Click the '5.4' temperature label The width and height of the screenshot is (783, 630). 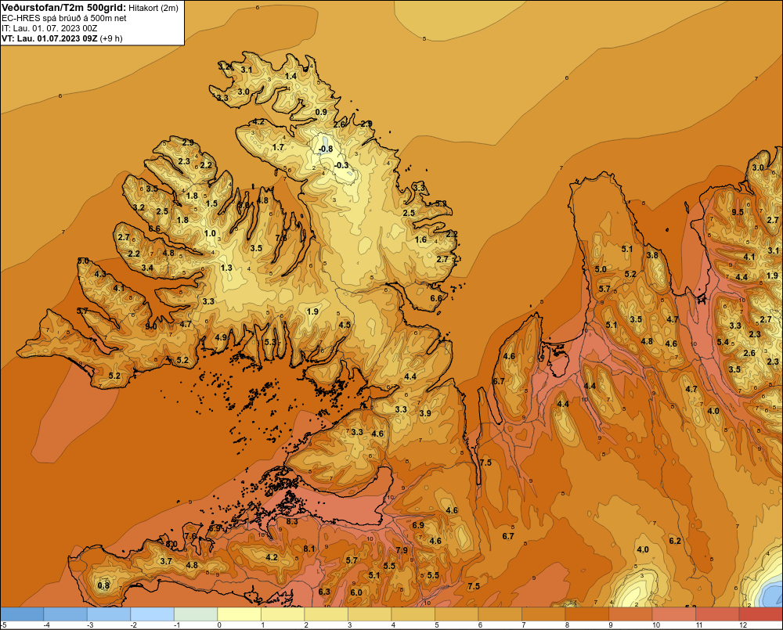click(x=723, y=342)
